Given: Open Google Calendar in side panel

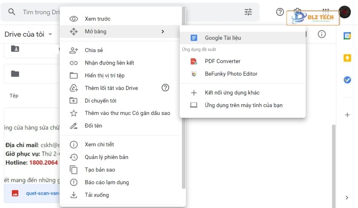Looking at the screenshot, I should [347, 36].
